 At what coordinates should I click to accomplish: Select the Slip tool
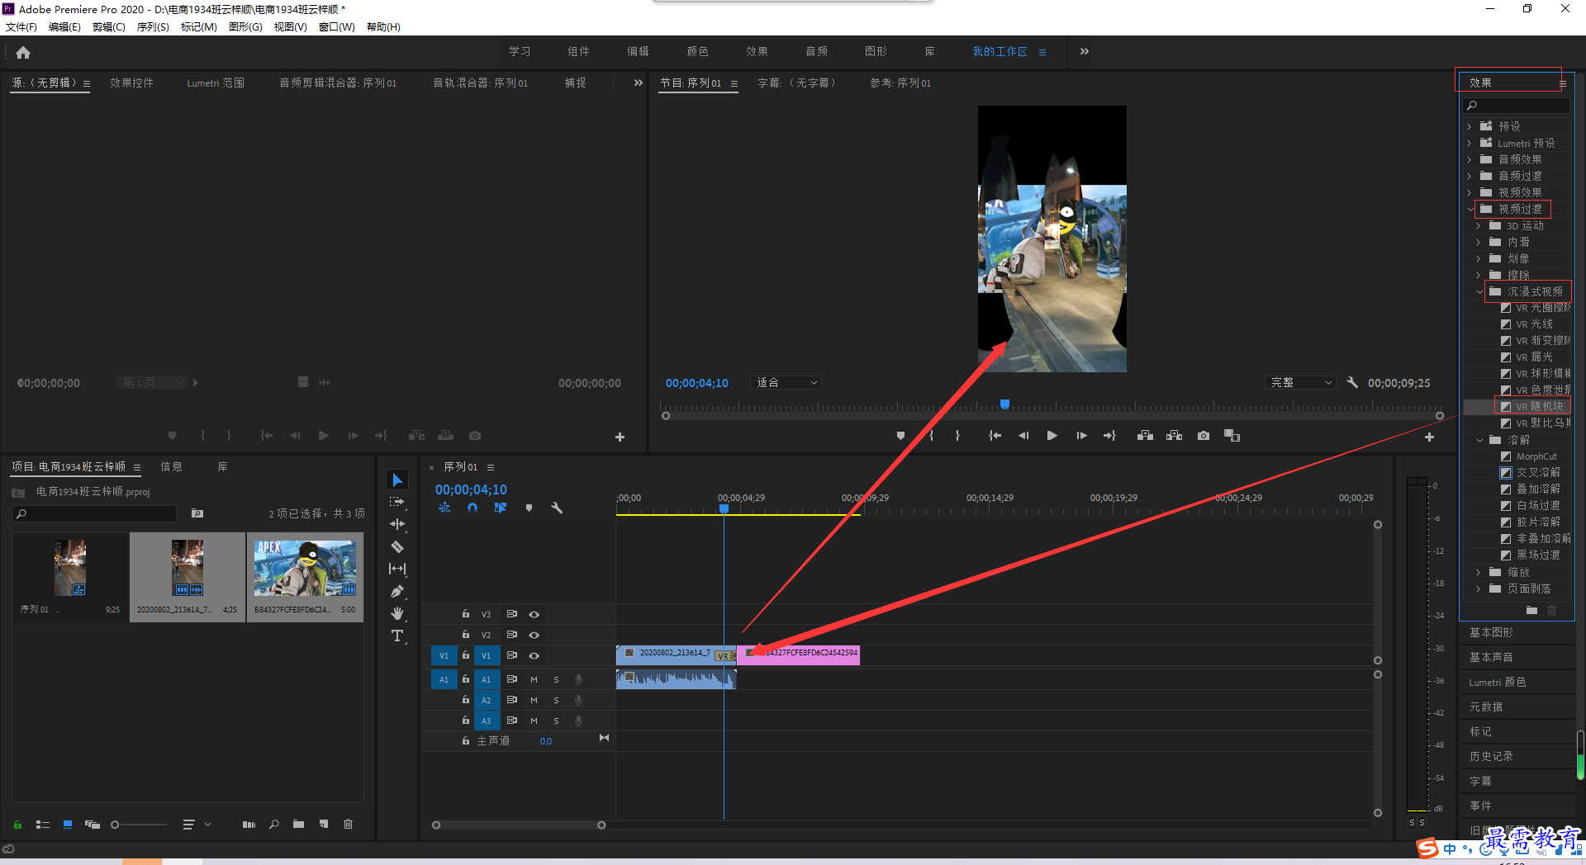[x=397, y=569]
